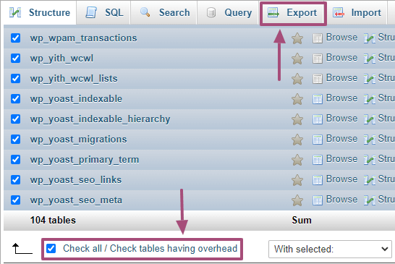The width and height of the screenshot is (395, 264).
Task: Click the Structure icon in wp_yith_wcwl row
Action: [370, 59]
